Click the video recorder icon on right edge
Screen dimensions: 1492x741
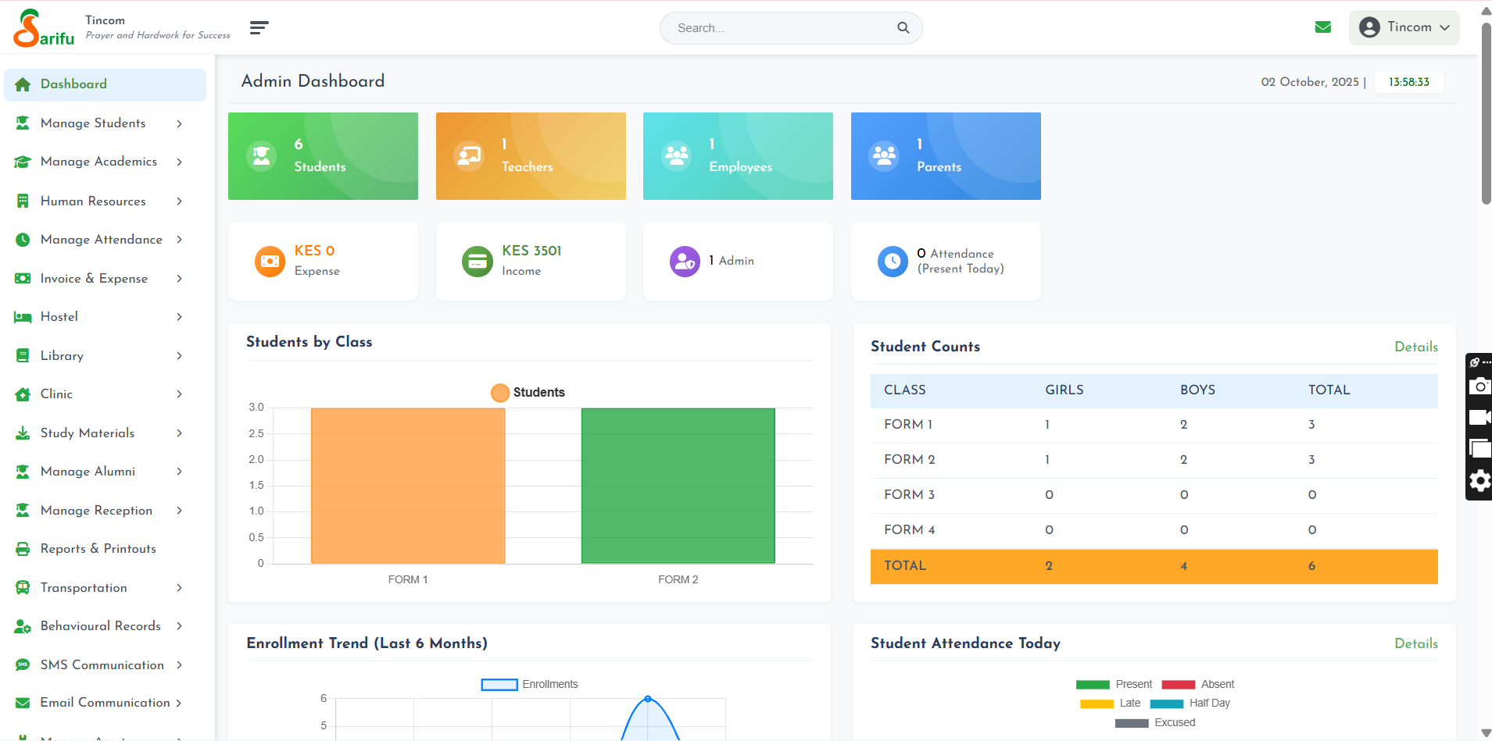1479,417
